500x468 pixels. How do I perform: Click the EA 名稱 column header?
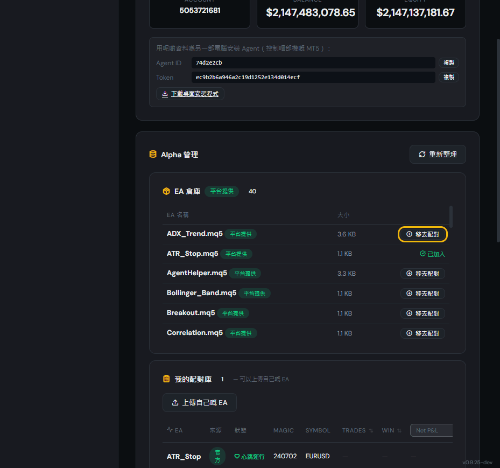[178, 215]
